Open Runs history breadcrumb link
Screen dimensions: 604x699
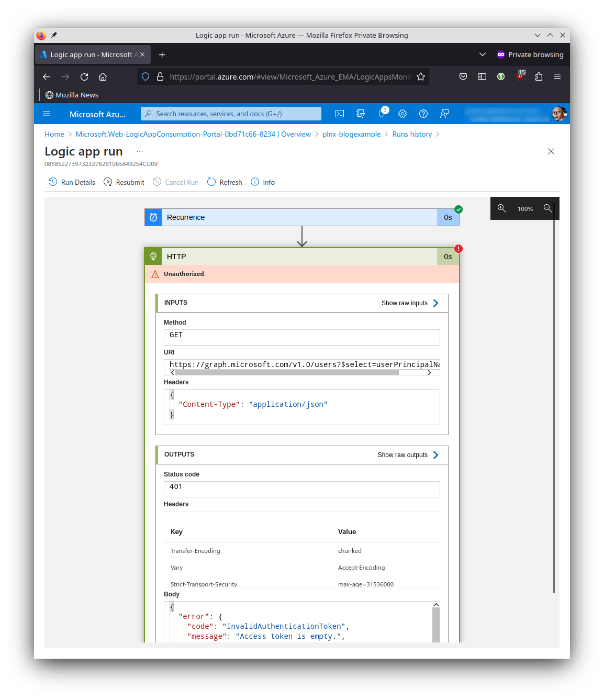point(412,134)
